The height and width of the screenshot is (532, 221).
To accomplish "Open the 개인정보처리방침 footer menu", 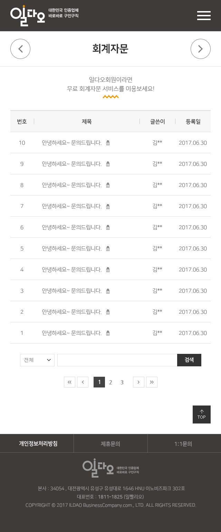I will (37, 443).
